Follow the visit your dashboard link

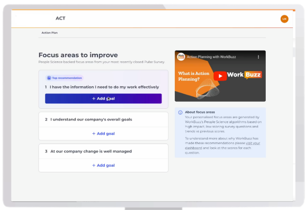point(222,145)
